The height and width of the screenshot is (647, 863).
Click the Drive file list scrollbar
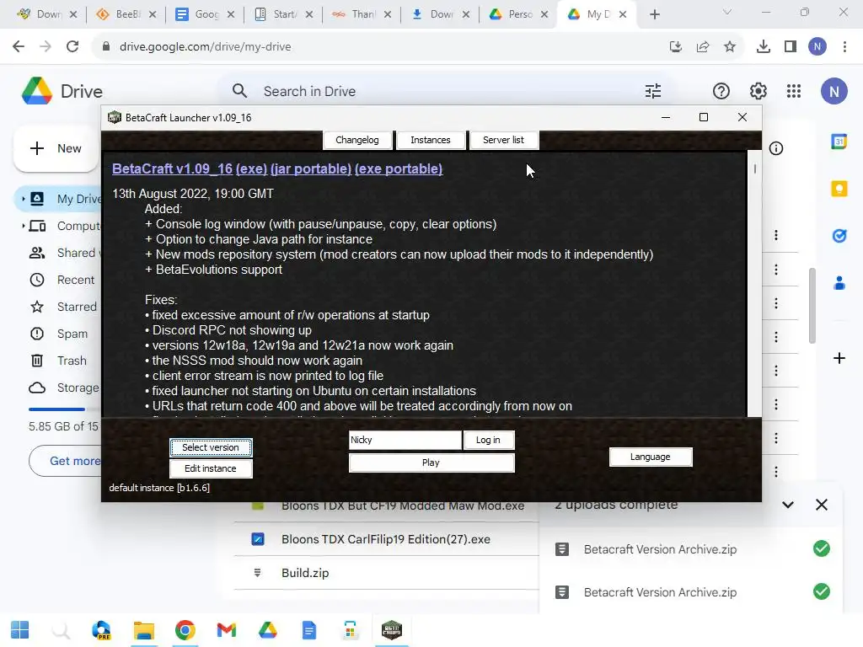[812, 305]
